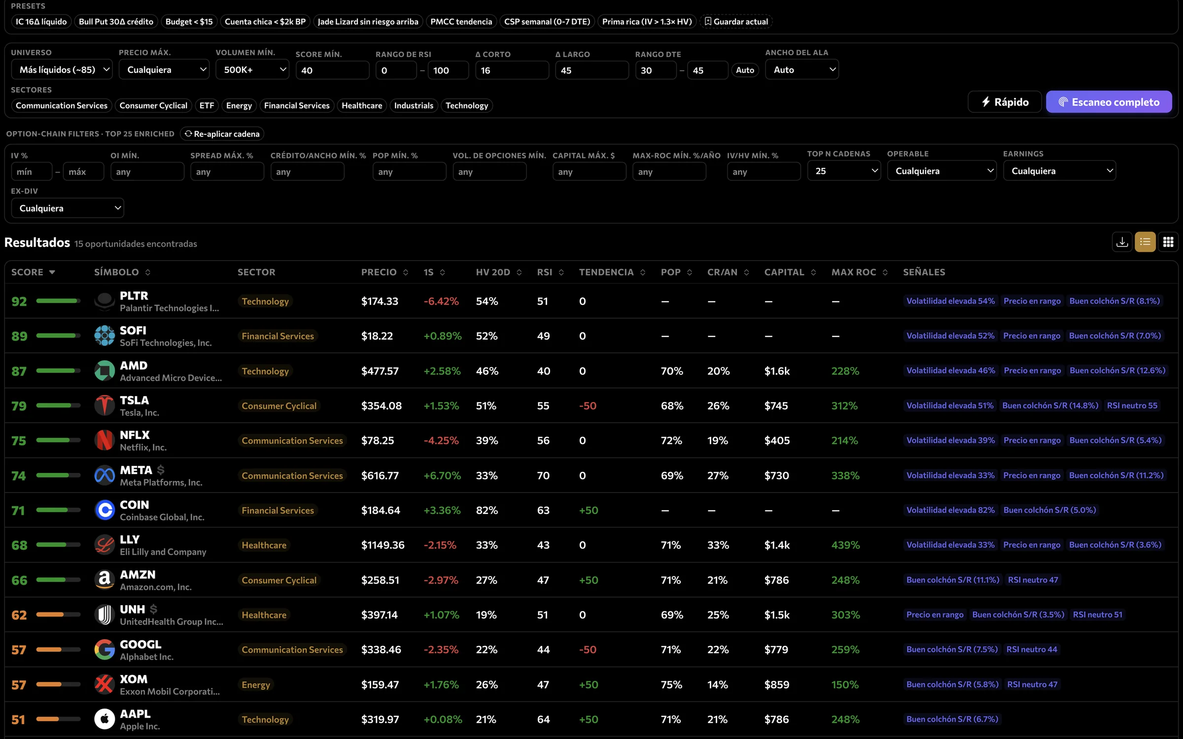The height and width of the screenshot is (739, 1183).
Task: Click the Apple AAPL logo
Action: click(x=104, y=719)
